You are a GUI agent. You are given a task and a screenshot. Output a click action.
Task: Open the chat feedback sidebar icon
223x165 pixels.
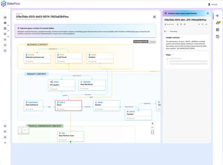[x=5, y=34]
